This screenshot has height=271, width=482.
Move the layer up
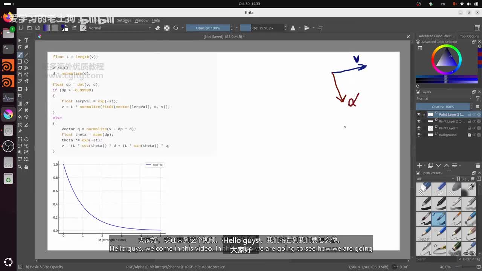pyautogui.click(x=447, y=166)
